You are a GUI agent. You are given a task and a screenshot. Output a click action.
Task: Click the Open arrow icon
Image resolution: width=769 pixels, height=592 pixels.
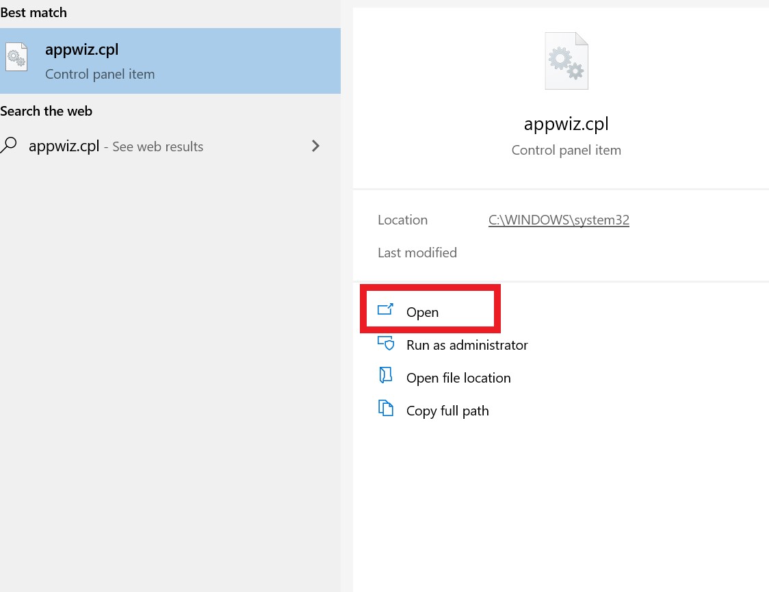pyautogui.click(x=386, y=310)
